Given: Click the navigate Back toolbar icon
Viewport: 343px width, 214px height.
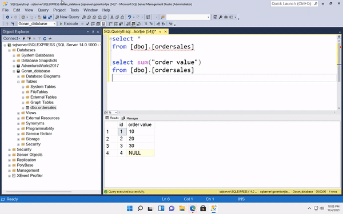Looking at the screenshot, I should 7,17.
